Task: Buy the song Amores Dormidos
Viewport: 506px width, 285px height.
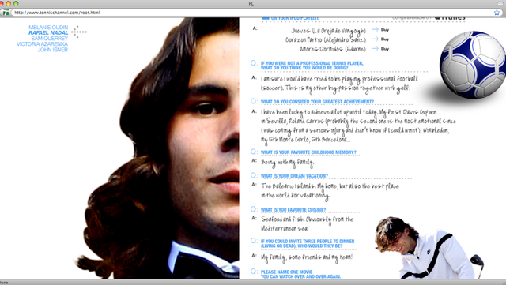Action: pos(385,49)
